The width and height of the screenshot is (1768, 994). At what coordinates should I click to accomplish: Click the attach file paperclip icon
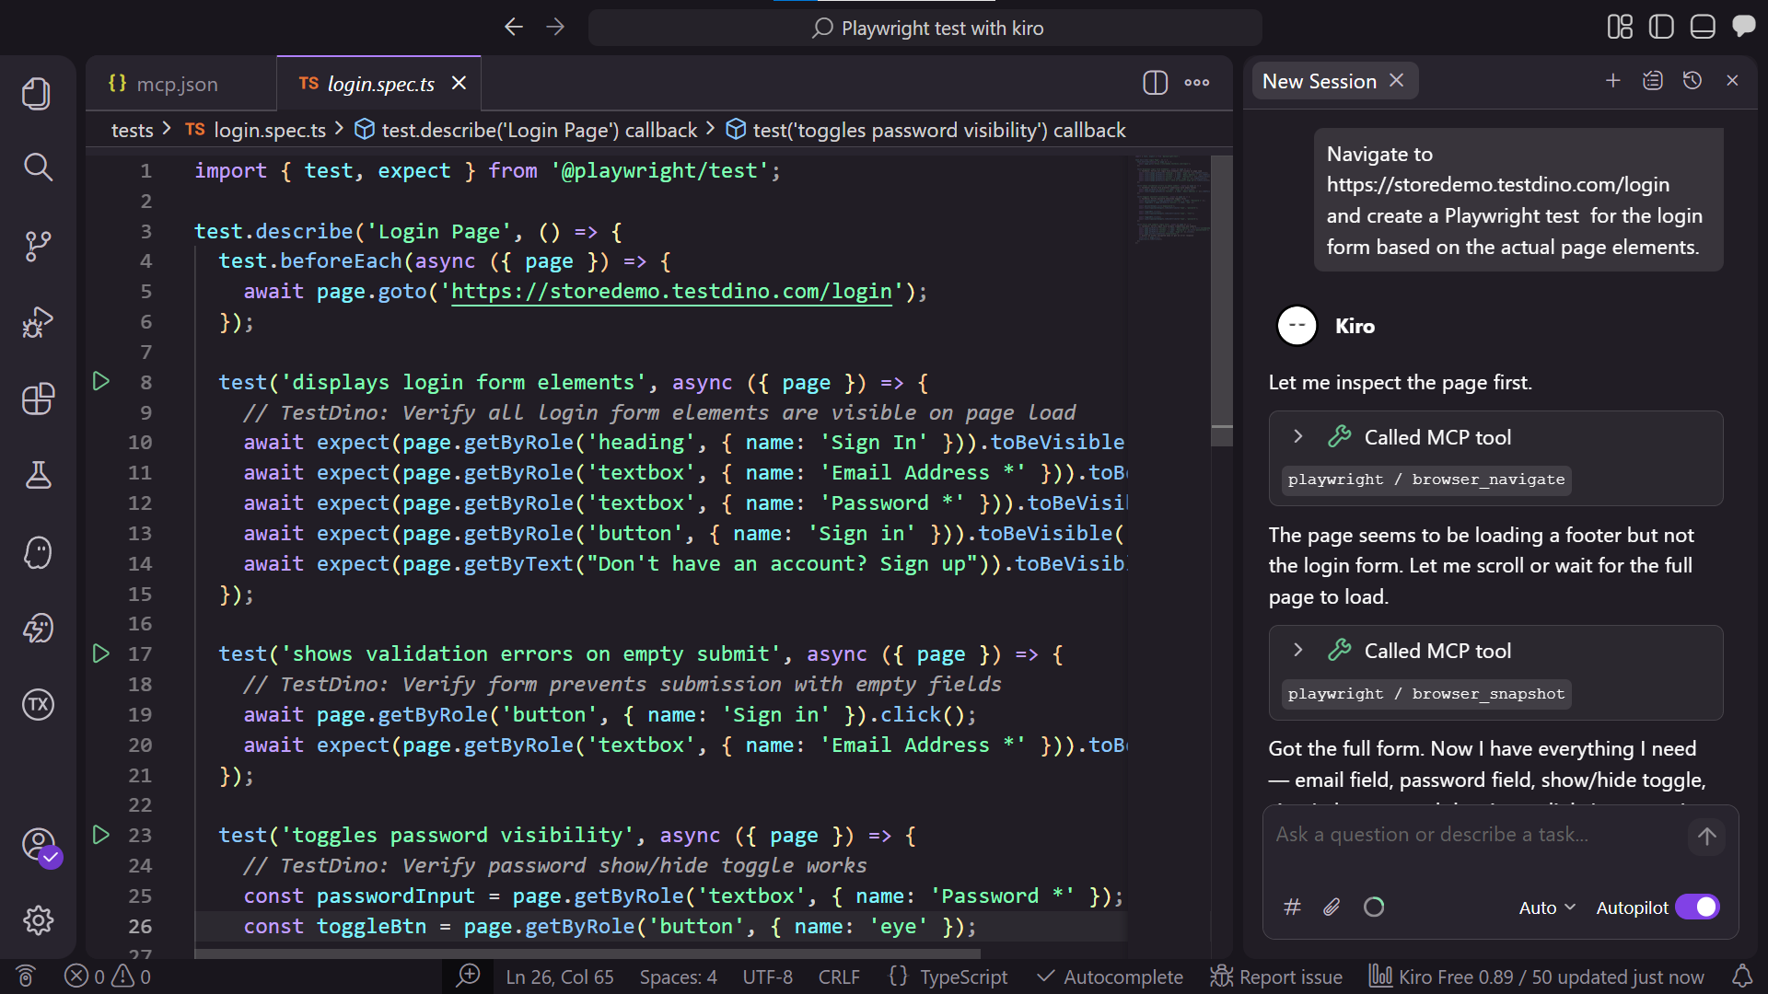(x=1332, y=907)
